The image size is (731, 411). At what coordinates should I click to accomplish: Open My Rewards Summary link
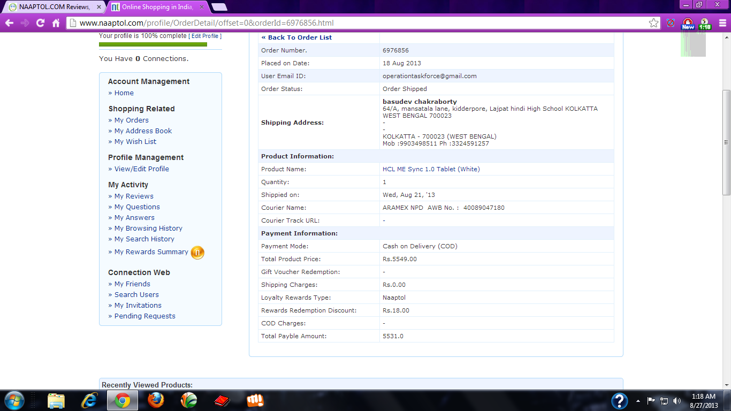(x=151, y=252)
